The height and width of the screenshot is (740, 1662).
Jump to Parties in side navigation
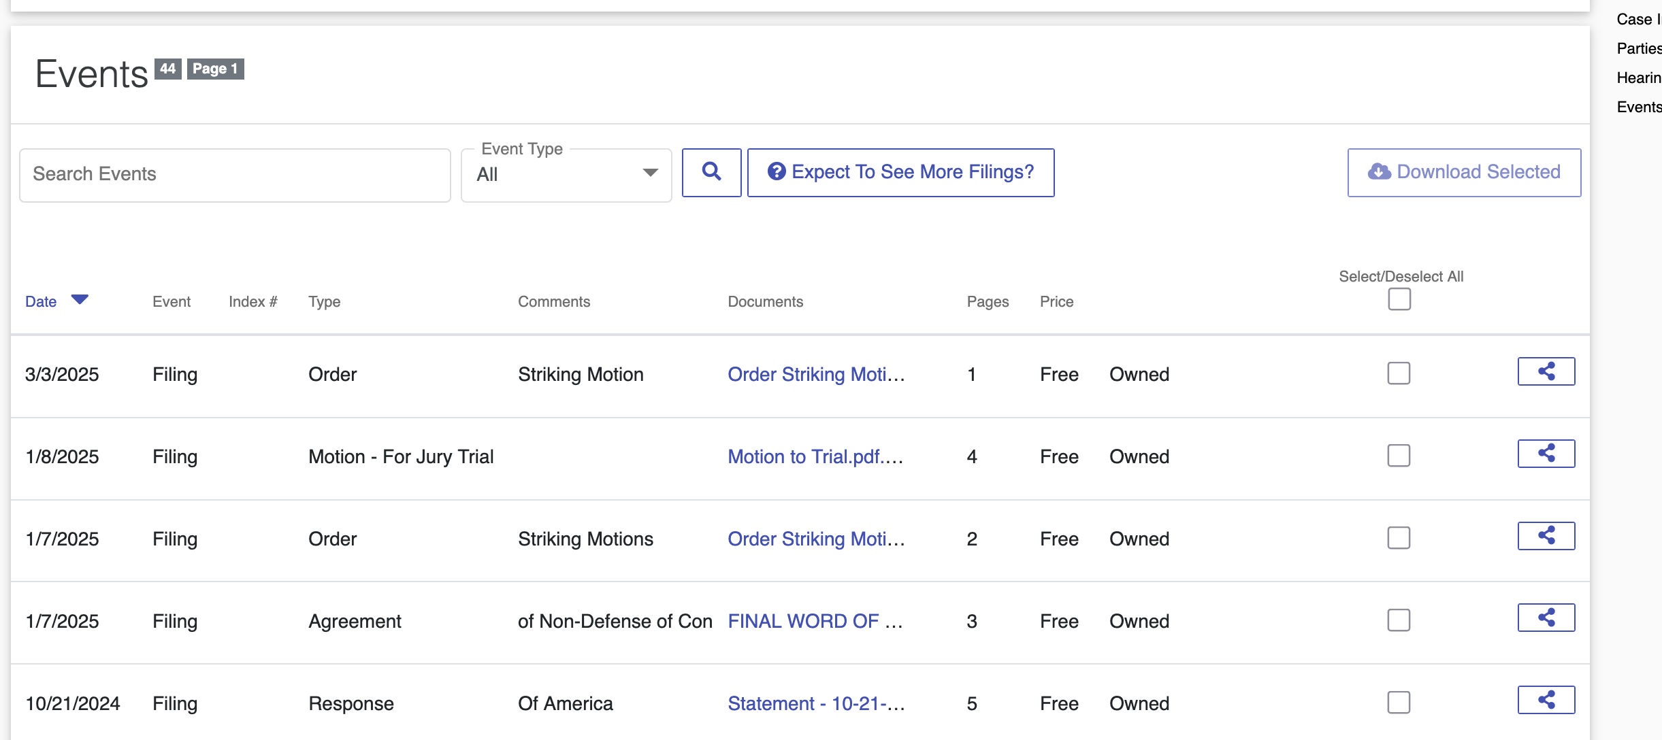(x=1638, y=48)
